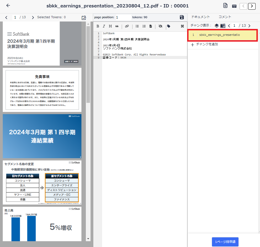The height and width of the screenshot is (247, 260).
Task: Edit the PDF page number field
Action: [x=15, y=17]
